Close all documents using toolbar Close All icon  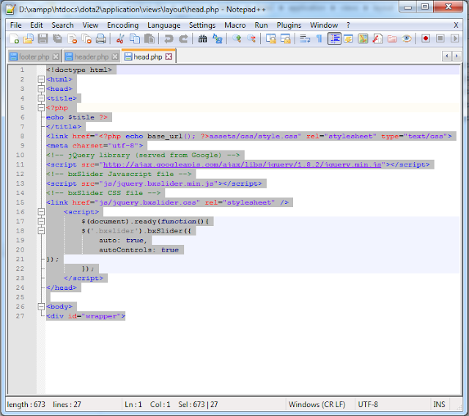[86, 39]
